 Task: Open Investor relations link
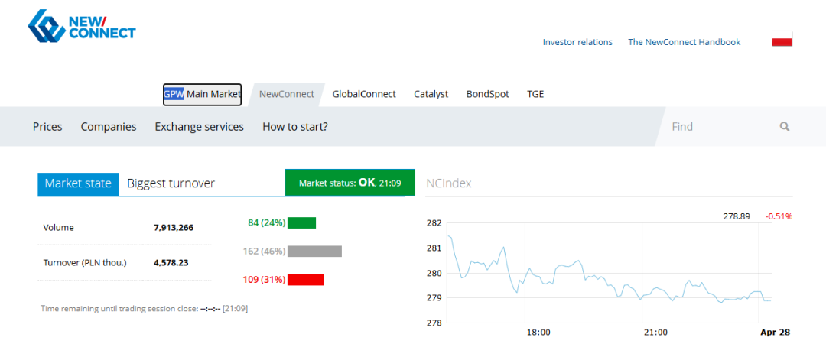pos(577,42)
